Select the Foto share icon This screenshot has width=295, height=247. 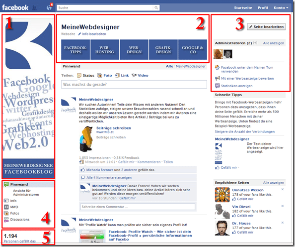click(99, 76)
